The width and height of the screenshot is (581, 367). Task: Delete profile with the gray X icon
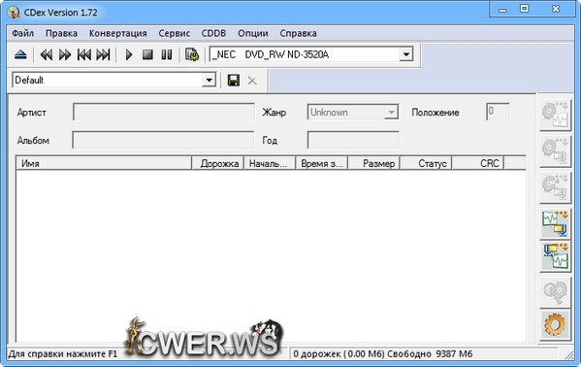(252, 81)
